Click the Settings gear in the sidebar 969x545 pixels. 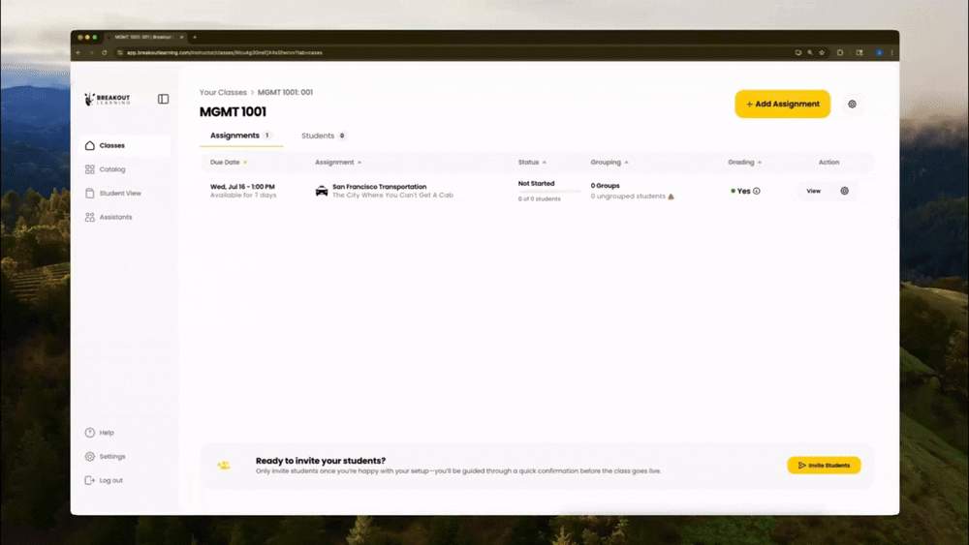pyautogui.click(x=89, y=457)
